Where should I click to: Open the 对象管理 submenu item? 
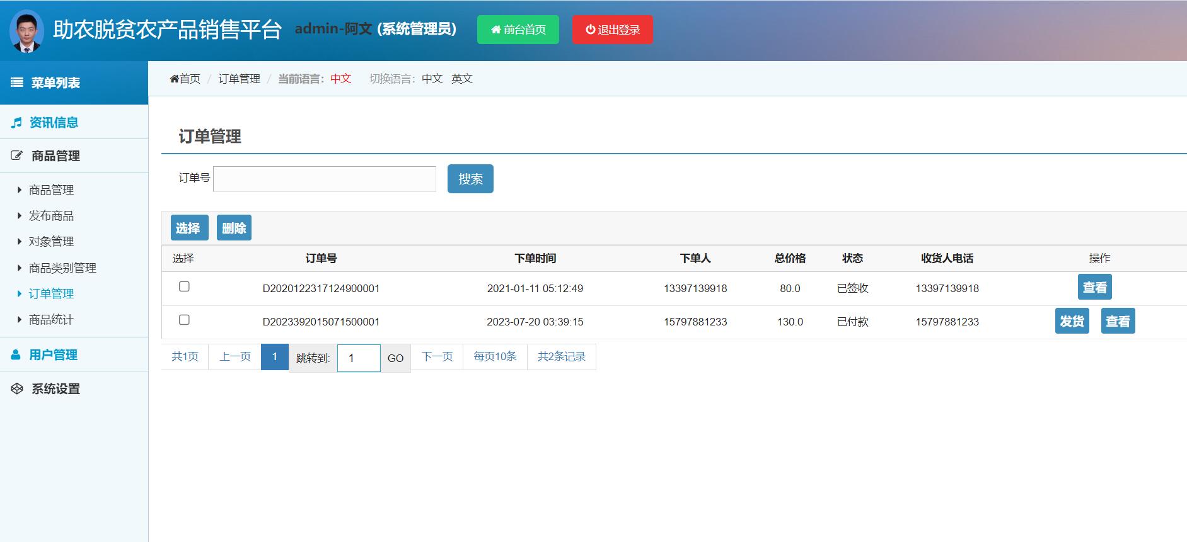pyautogui.click(x=51, y=242)
